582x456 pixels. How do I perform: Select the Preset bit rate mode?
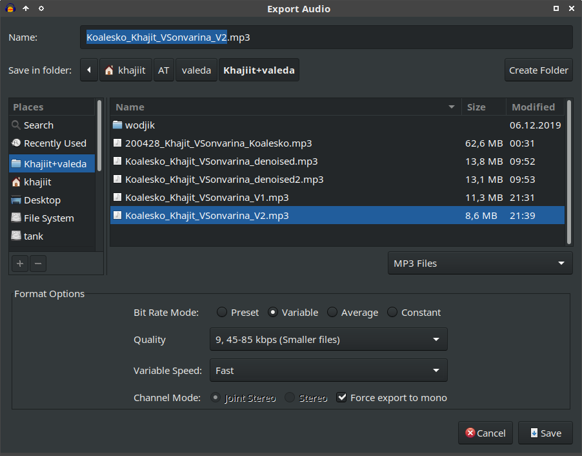tap(222, 313)
